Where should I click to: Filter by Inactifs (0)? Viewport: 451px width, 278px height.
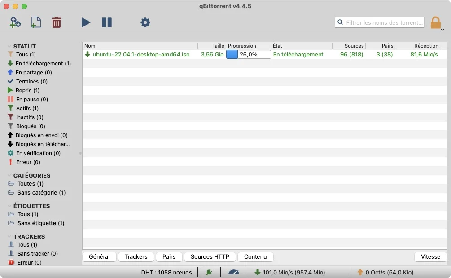(x=30, y=117)
